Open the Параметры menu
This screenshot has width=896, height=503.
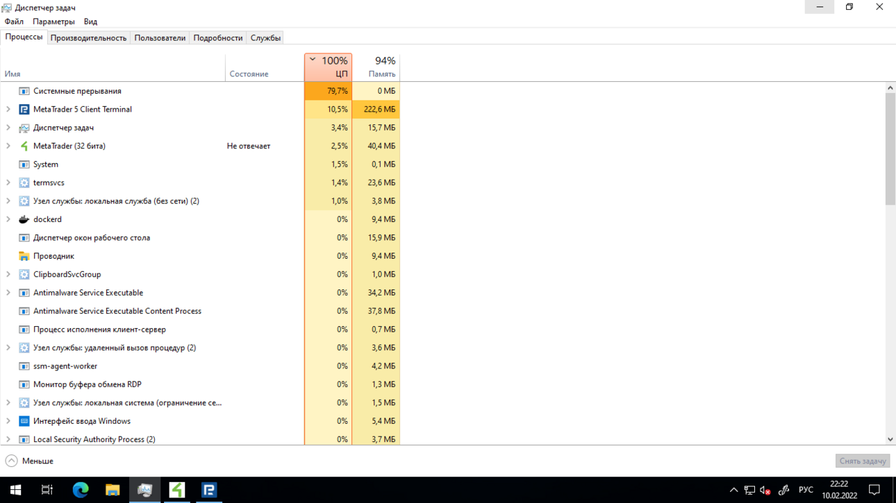53,22
